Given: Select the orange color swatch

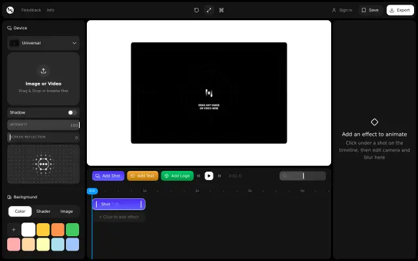Looking at the screenshot, I should 57,230.
